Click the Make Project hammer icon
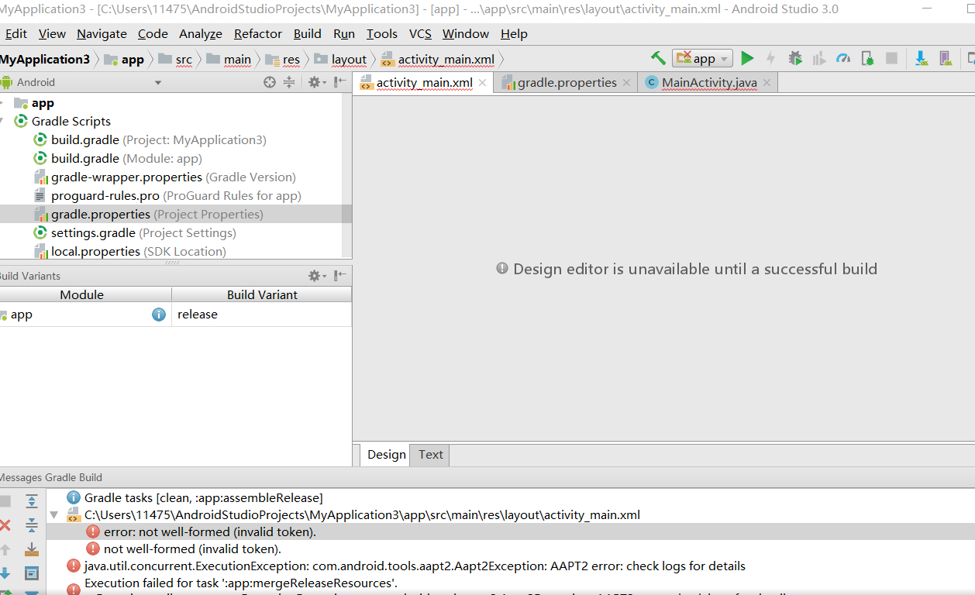 coord(658,58)
